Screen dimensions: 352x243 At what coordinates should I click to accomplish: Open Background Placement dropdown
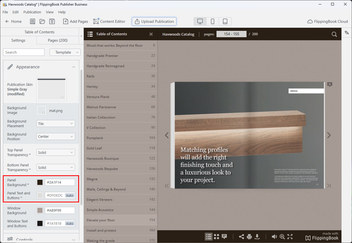(x=56, y=124)
